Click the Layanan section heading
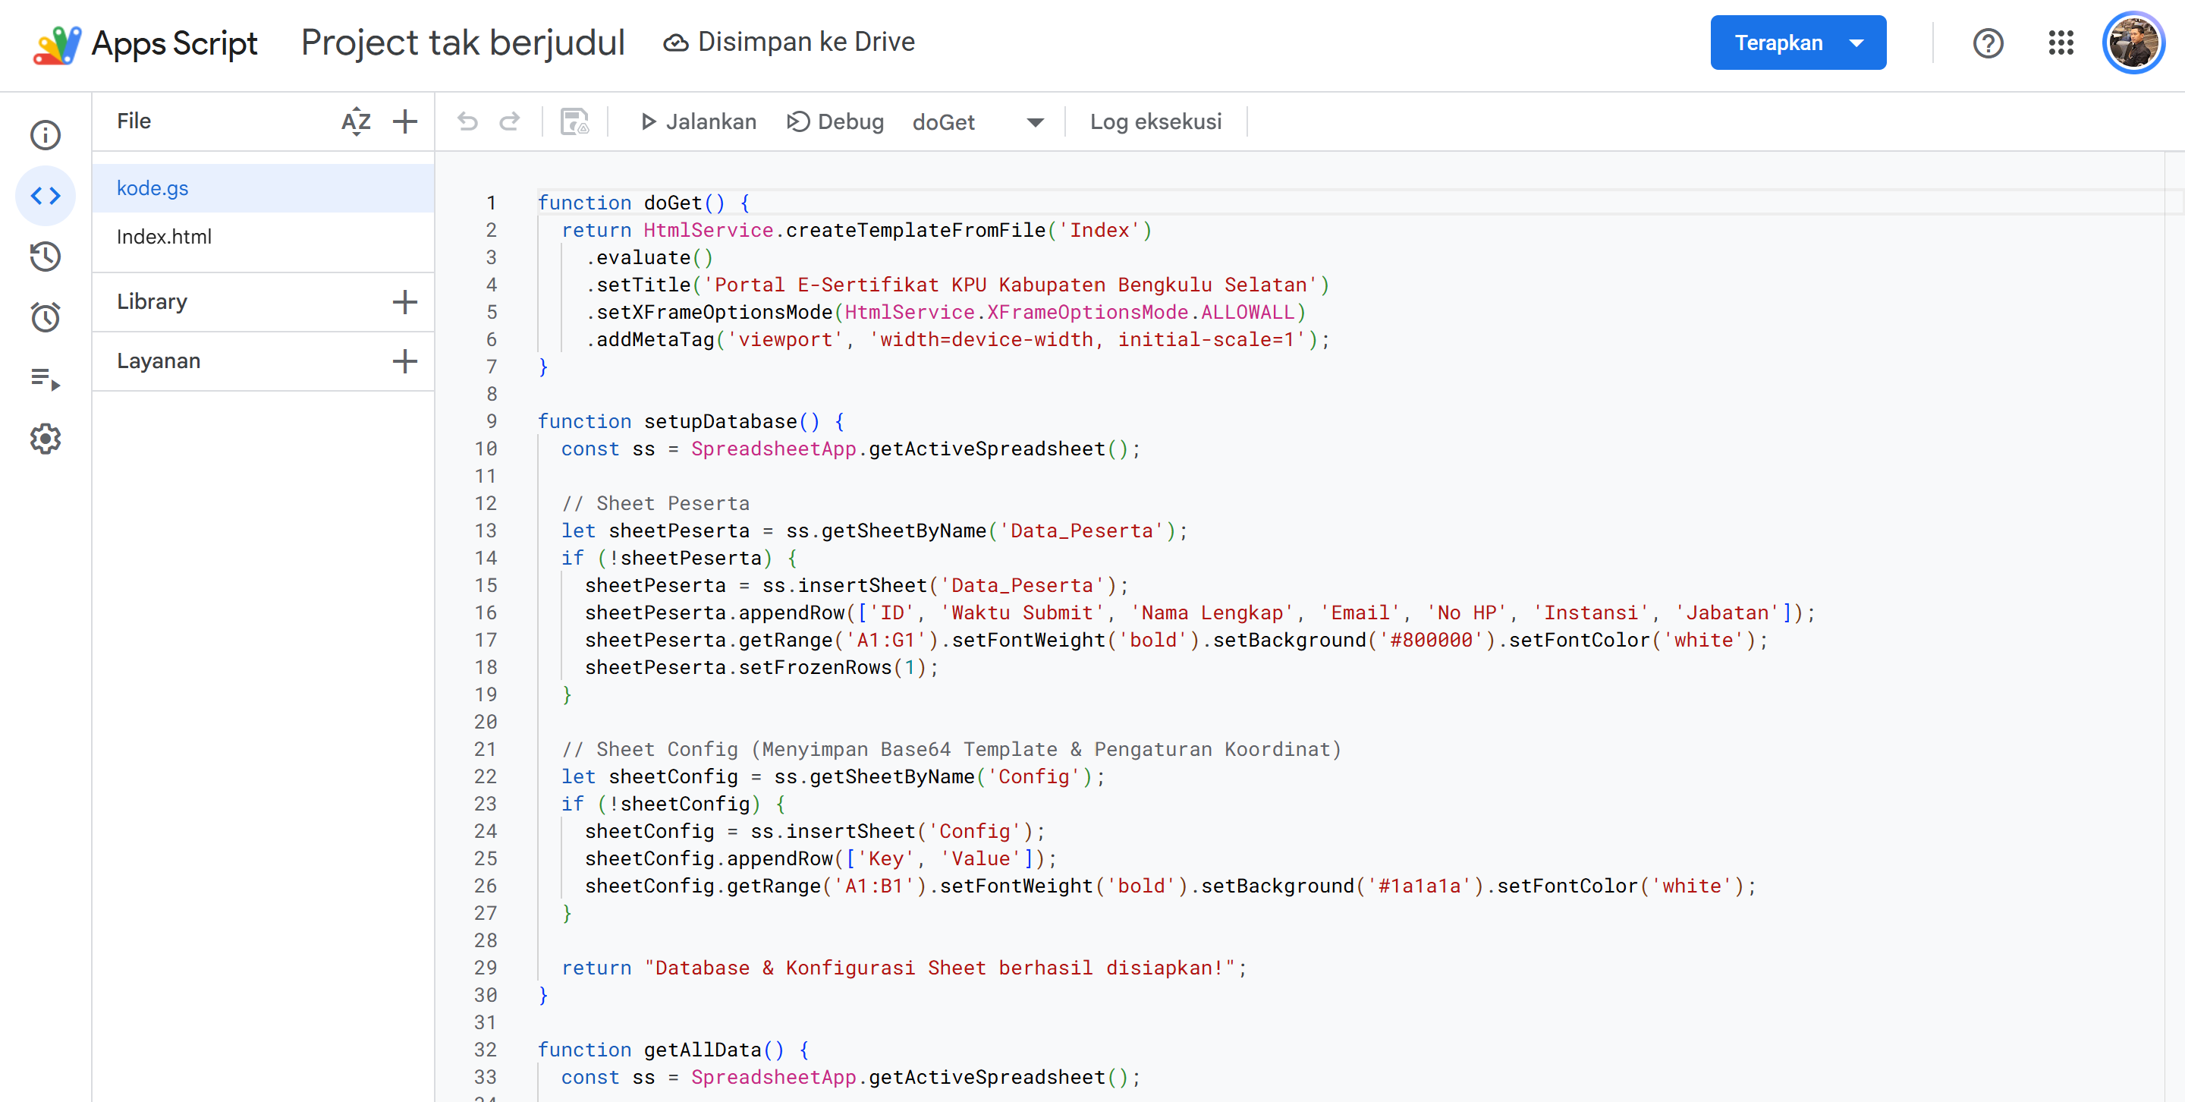 pos(159,361)
